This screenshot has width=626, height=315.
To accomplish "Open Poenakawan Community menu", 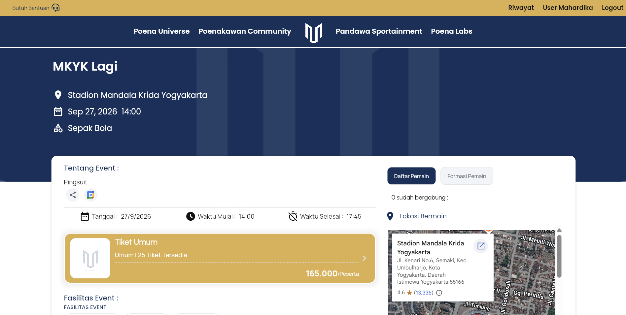I will tap(245, 31).
